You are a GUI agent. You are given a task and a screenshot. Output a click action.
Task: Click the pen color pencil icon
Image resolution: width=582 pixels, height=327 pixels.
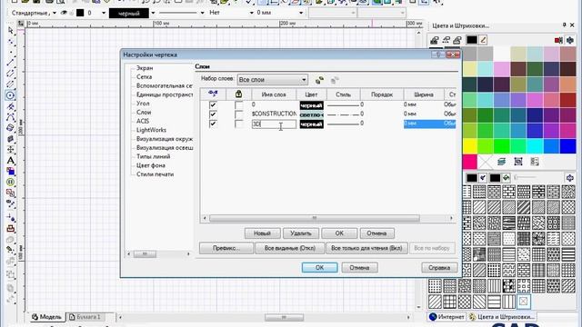[x=483, y=40]
